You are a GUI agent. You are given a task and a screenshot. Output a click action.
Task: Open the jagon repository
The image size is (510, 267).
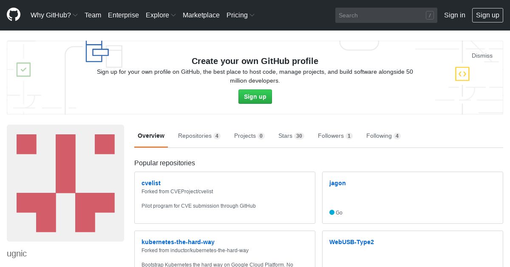pos(337,183)
